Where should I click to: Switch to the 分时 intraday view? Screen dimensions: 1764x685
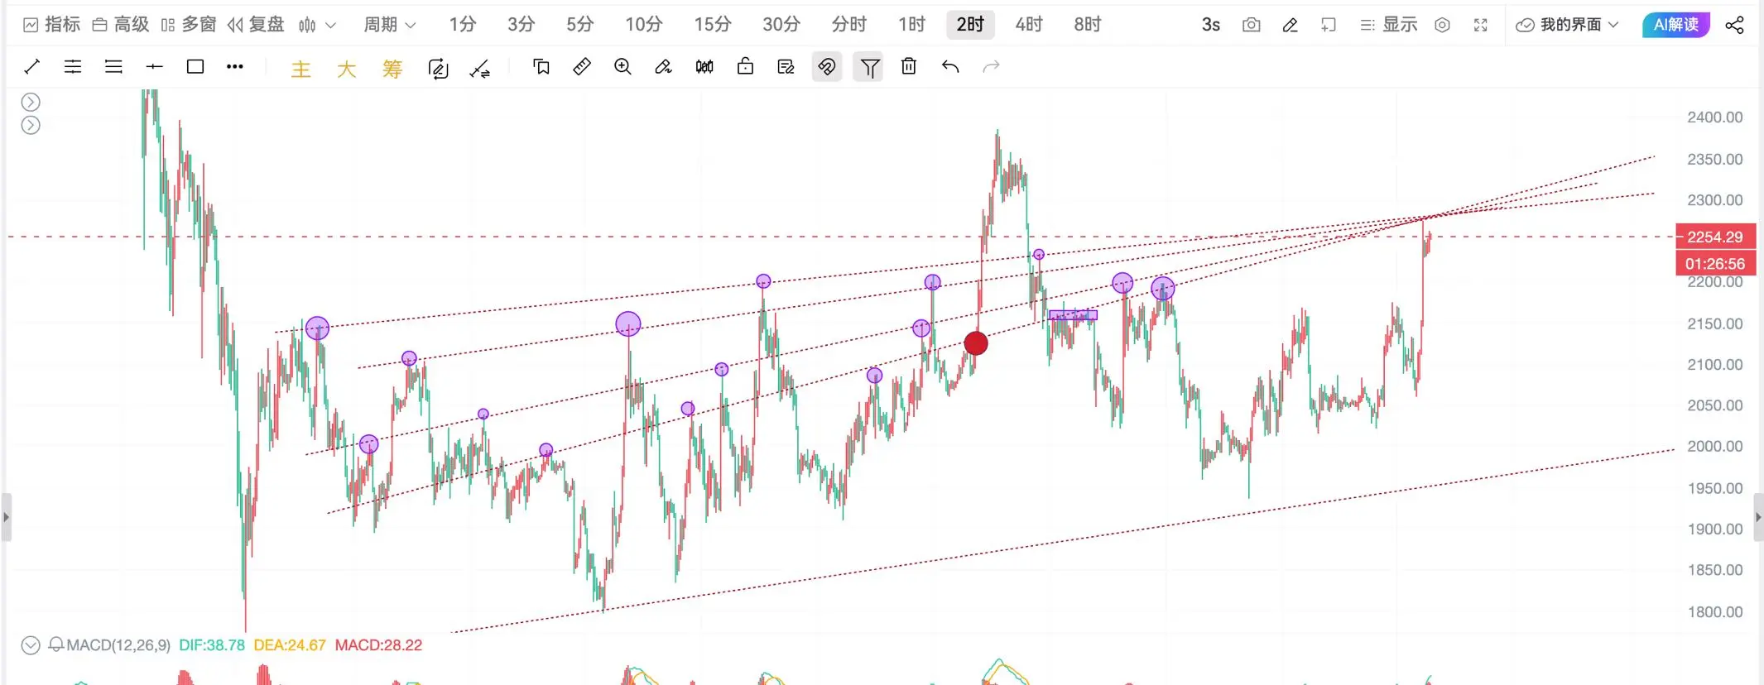point(849,25)
